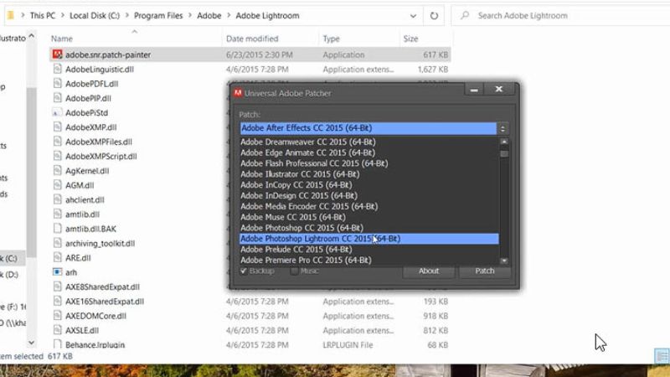The width and height of the screenshot is (670, 377).
Task: Click the archiving_toolkit.dll file icon
Action: pos(57,243)
